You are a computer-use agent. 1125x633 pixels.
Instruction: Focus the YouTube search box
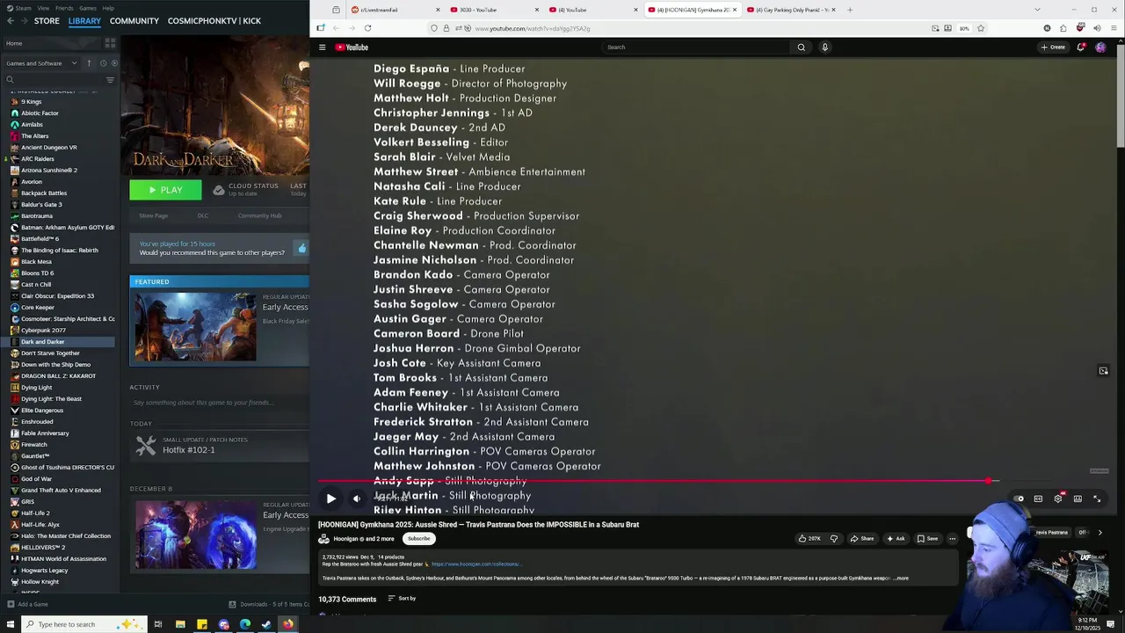pyautogui.click(x=696, y=47)
